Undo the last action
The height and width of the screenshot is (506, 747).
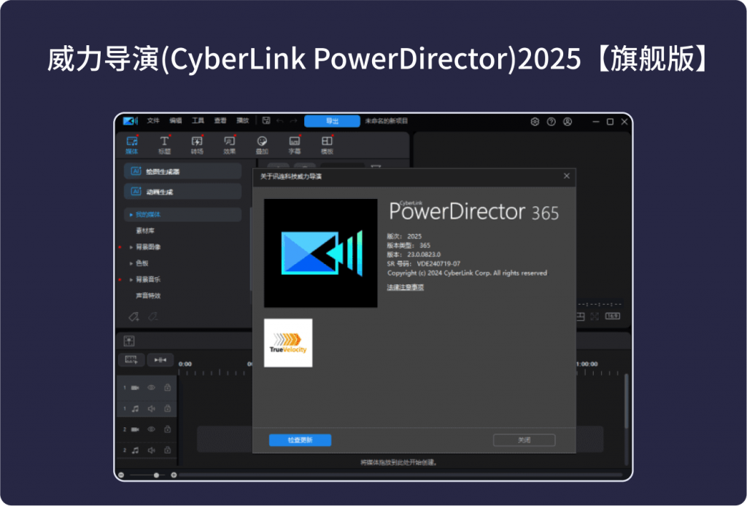click(x=279, y=121)
